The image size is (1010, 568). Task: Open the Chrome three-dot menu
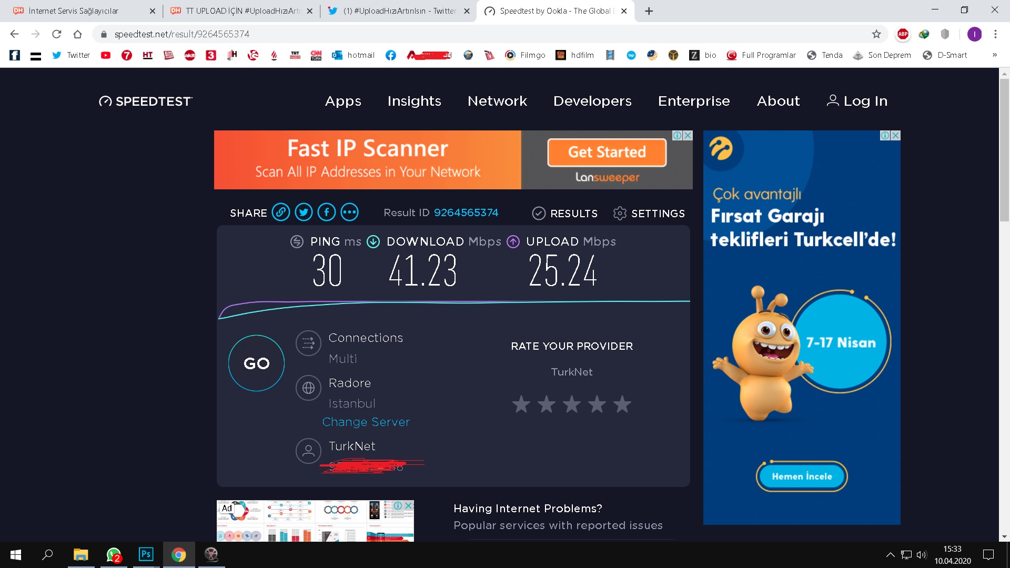(995, 34)
